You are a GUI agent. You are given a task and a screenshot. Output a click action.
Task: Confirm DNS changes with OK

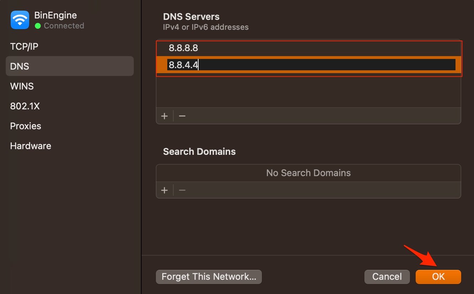pos(438,277)
